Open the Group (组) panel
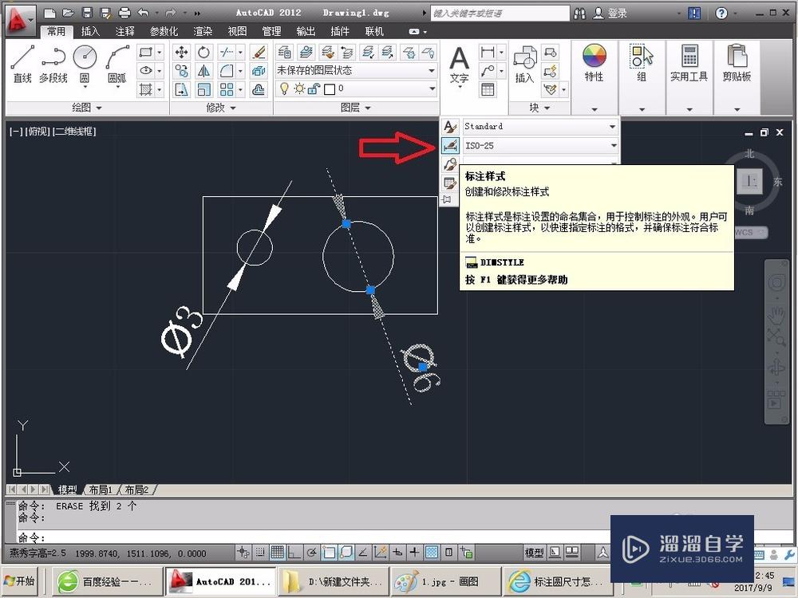Screen dimensions: 798x598 tap(642, 62)
